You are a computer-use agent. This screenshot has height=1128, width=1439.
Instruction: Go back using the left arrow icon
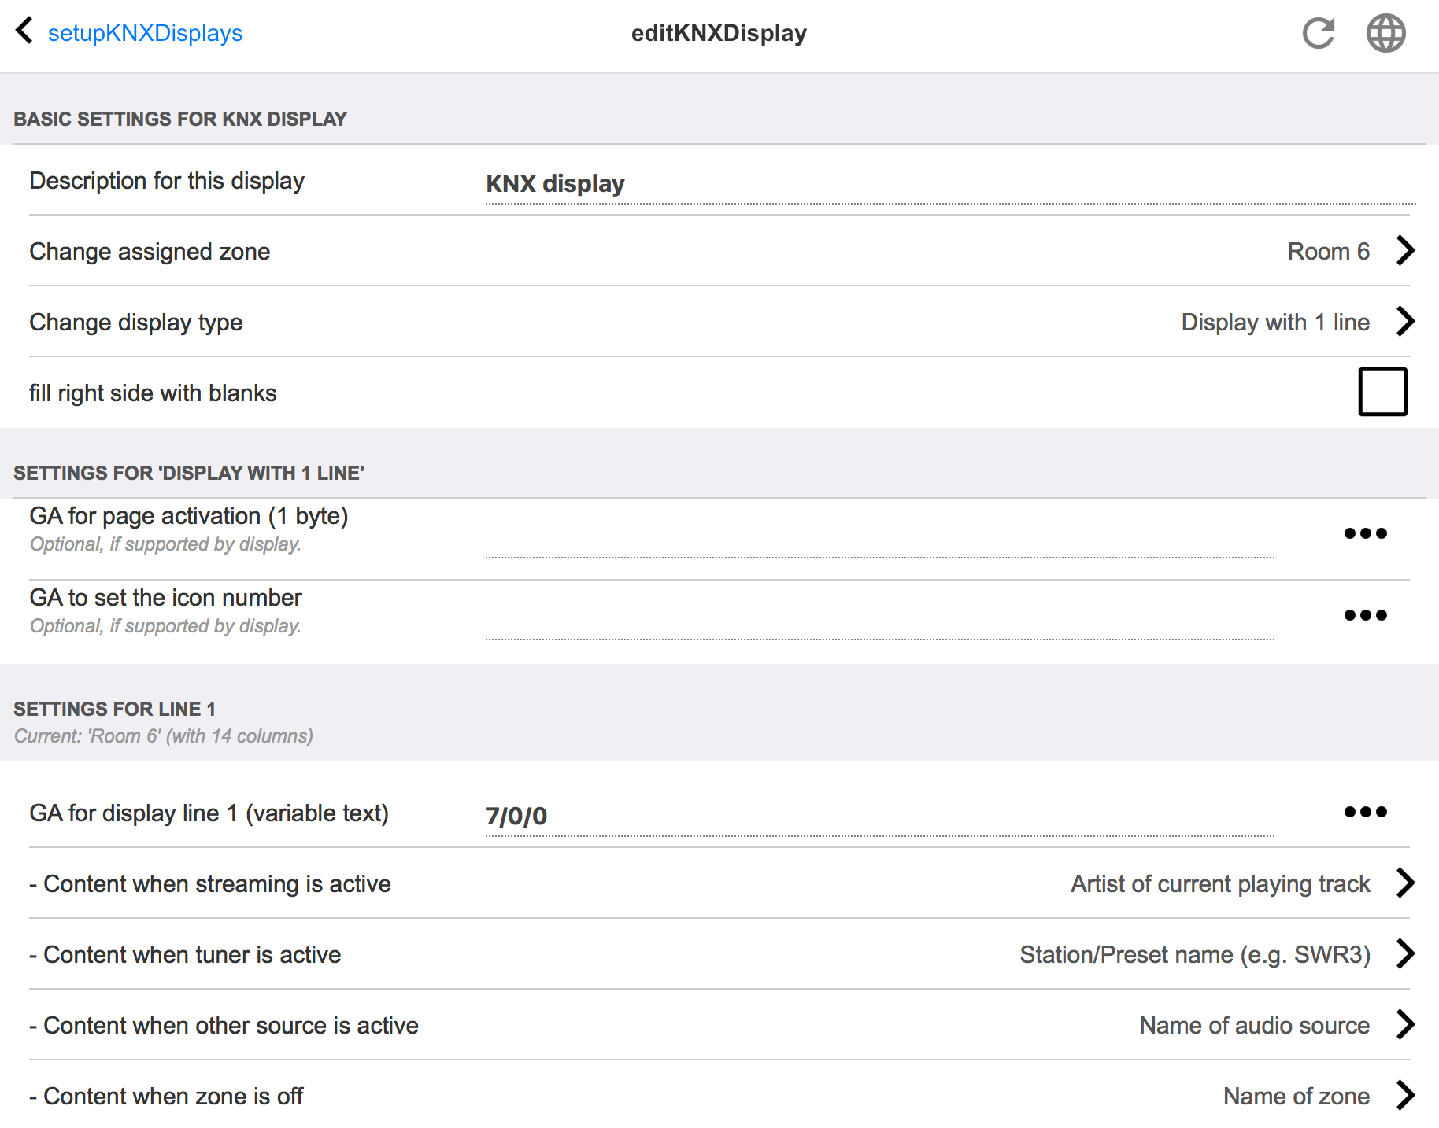pos(24,31)
